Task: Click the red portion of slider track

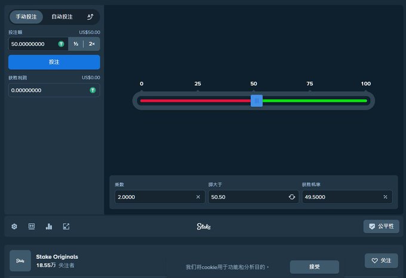Action: tap(195, 101)
